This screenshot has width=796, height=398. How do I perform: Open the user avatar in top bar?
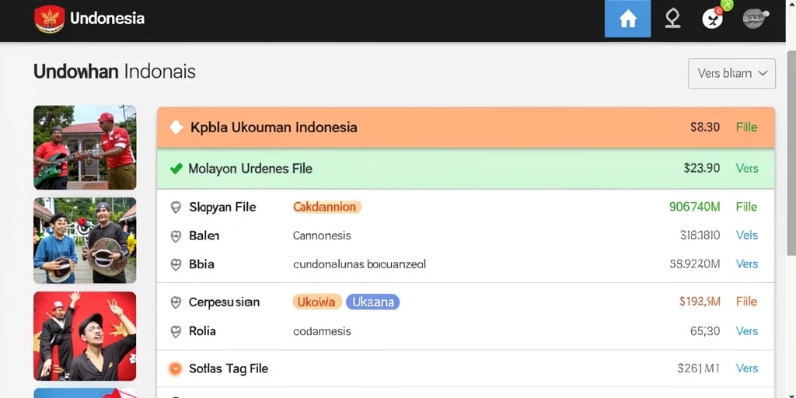756,19
